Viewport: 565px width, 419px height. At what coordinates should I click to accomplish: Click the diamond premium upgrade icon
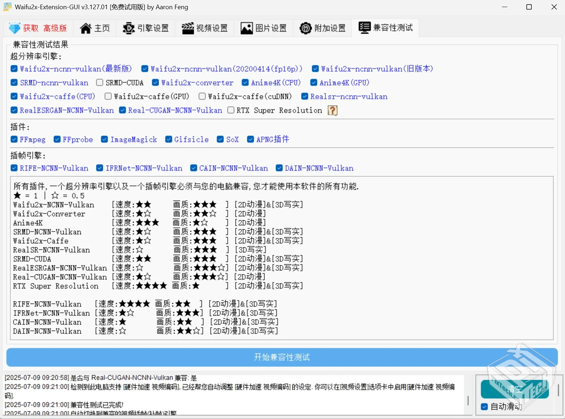tap(15, 28)
